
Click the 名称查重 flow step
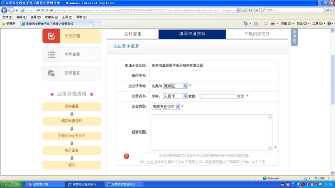[72, 106]
